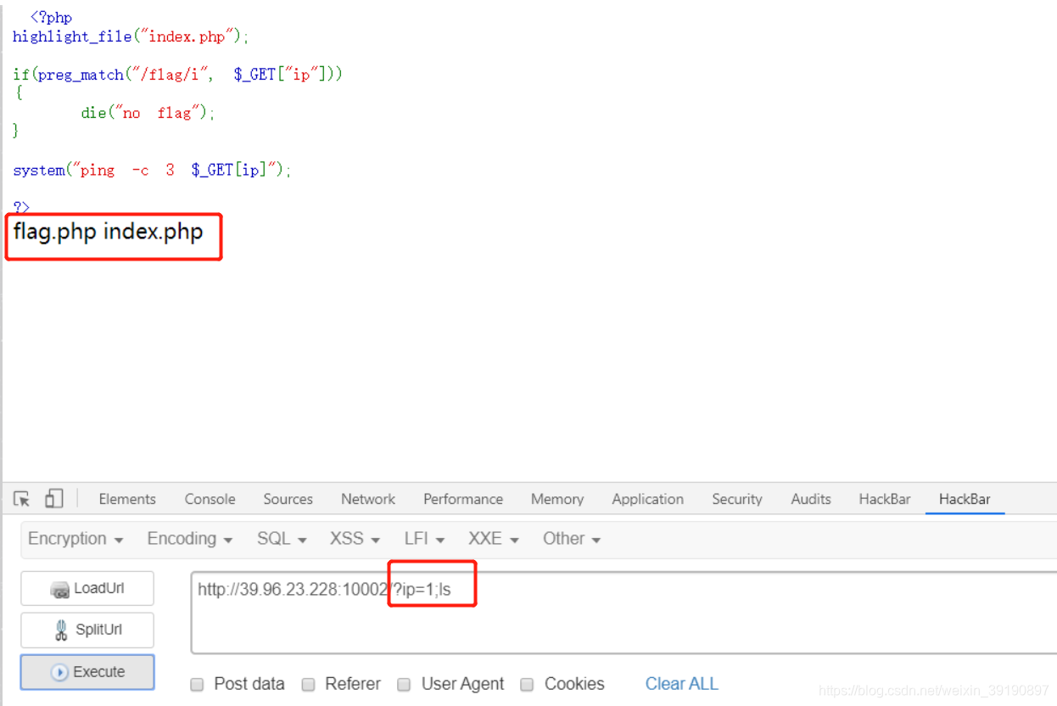
Task: Select the first, inactive HackBar tab
Action: click(885, 499)
